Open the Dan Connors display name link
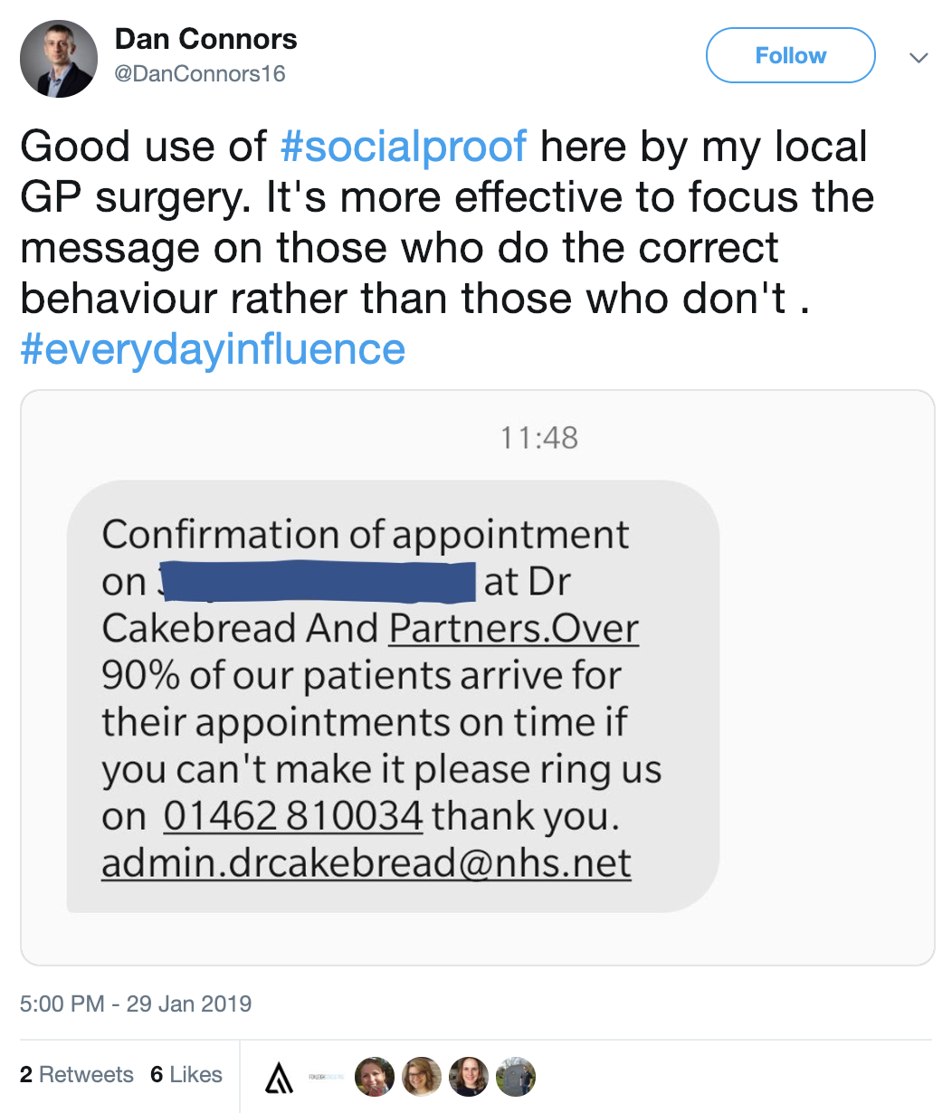Image resolution: width=952 pixels, height=1113 pixels. pos(205,40)
